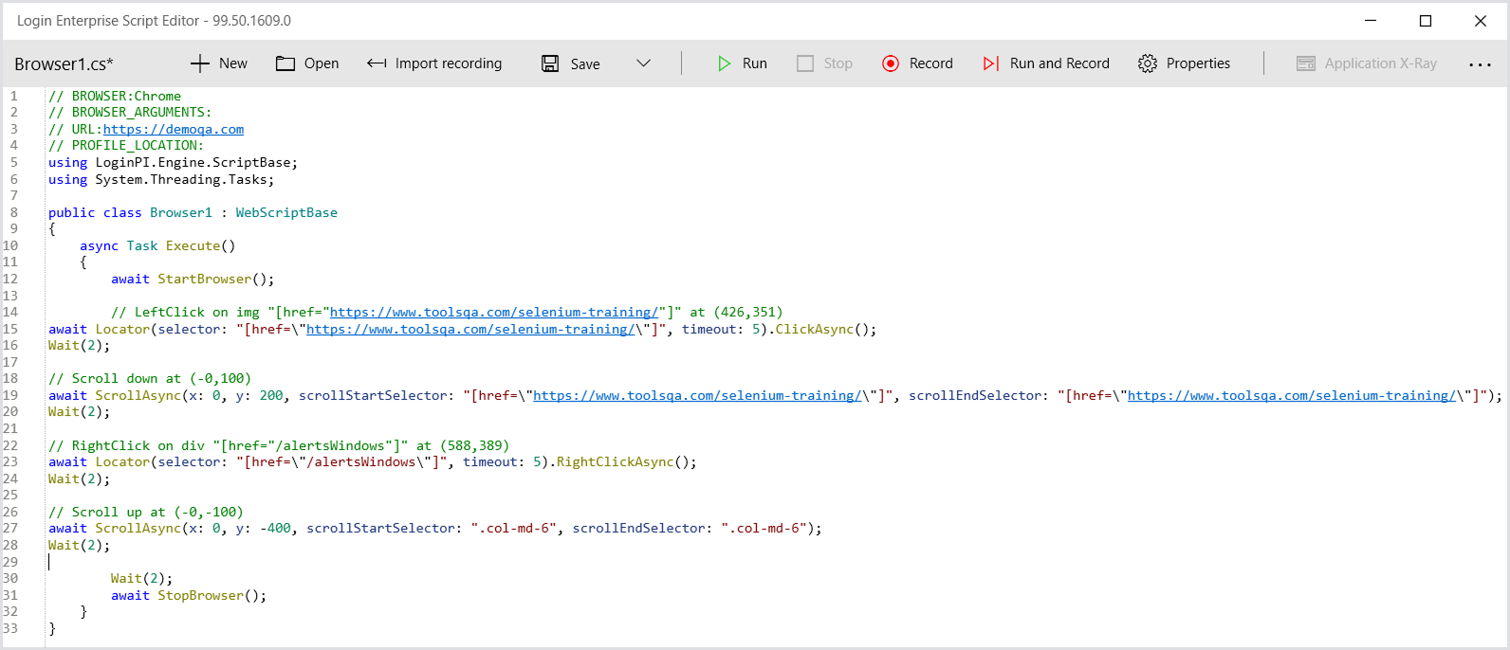
Task: Open Properties via the gear icon
Action: (x=1148, y=63)
